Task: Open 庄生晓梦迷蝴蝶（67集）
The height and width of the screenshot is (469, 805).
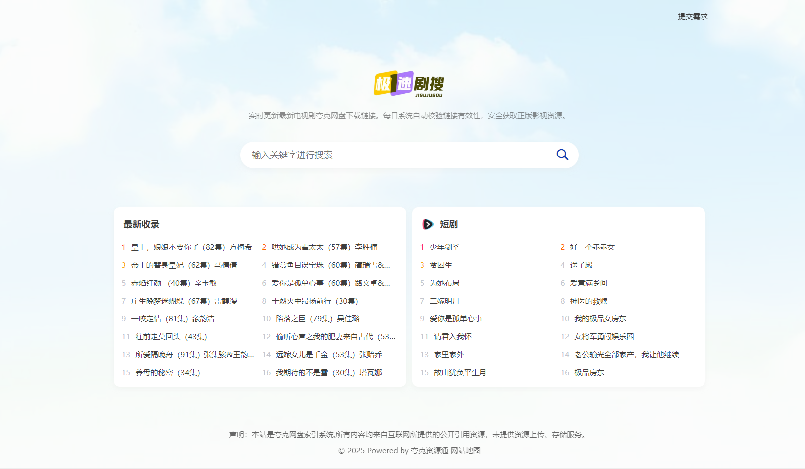Action: tap(184, 301)
